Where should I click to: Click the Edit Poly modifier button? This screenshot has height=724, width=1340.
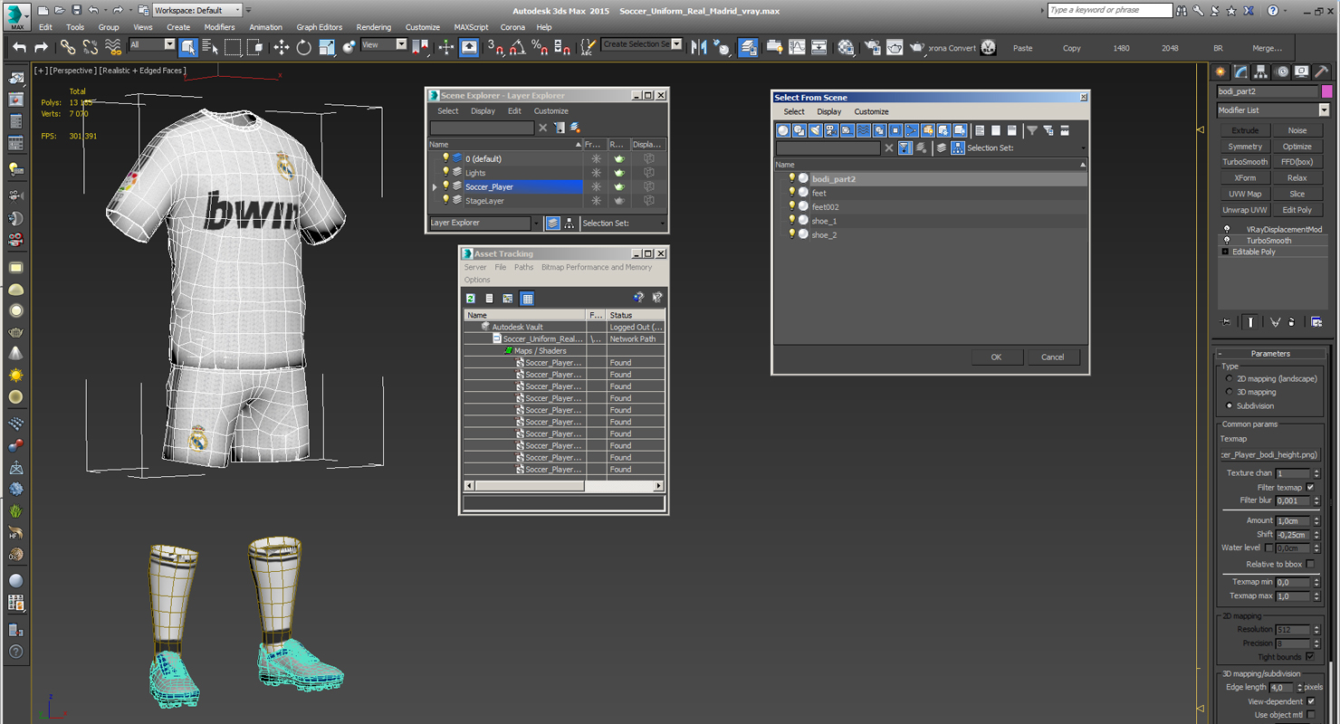click(x=1297, y=210)
